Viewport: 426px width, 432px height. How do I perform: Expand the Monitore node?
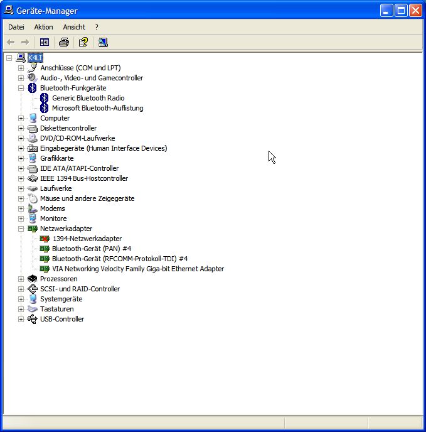pos(21,219)
